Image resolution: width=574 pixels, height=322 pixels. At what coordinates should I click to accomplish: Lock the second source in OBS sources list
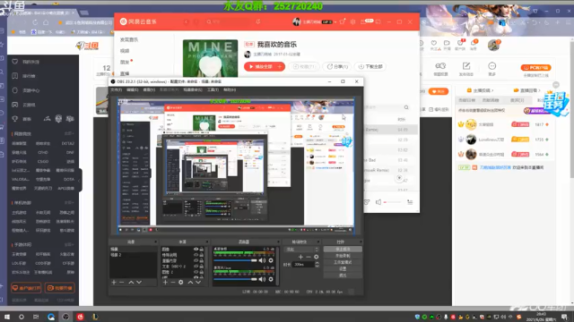pos(201,255)
